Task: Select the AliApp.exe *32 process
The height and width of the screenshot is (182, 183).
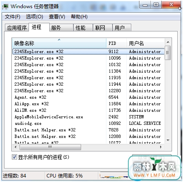Action: click(88, 104)
